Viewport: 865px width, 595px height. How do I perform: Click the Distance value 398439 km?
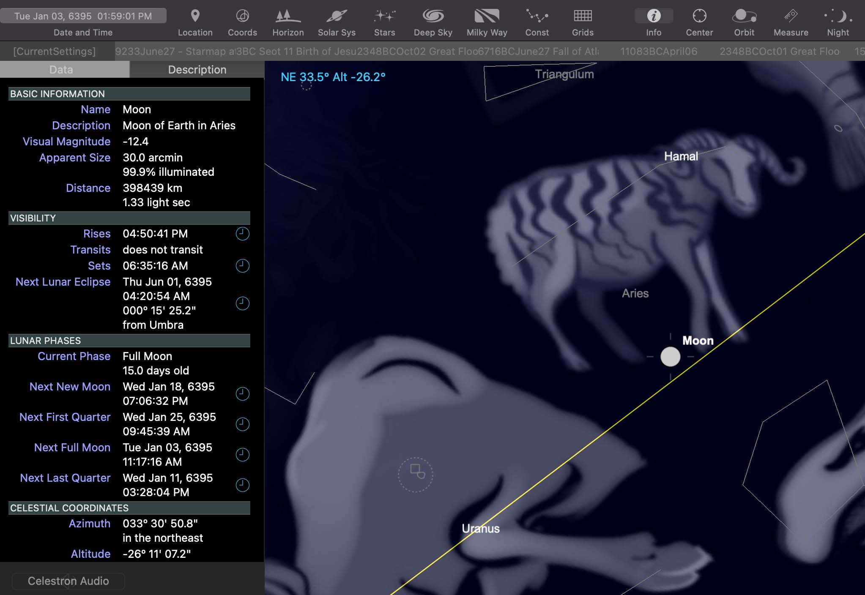coord(153,188)
